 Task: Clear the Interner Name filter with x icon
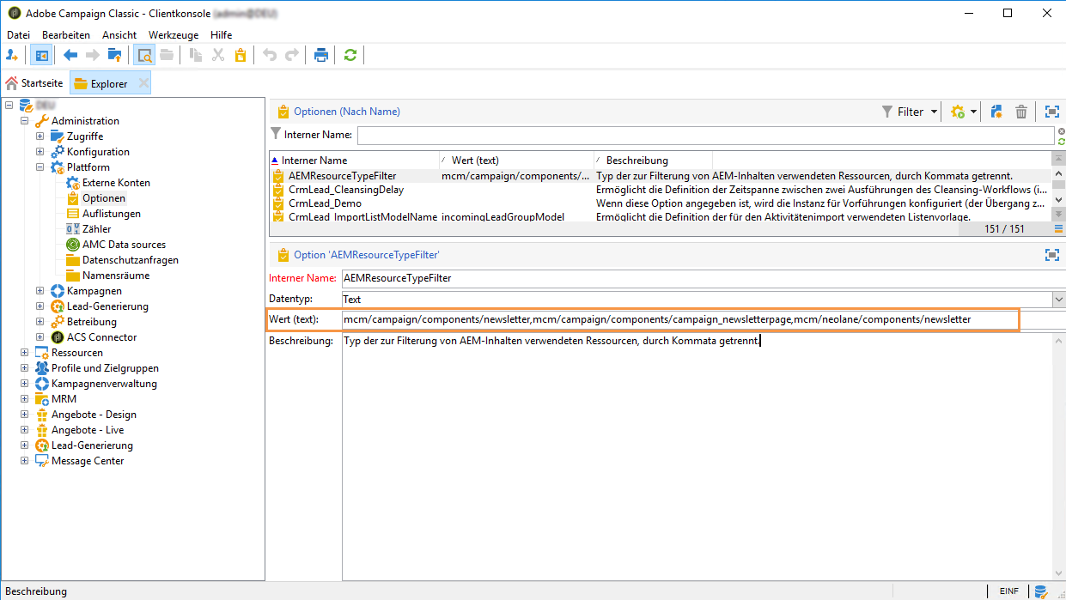pyautogui.click(x=1062, y=130)
